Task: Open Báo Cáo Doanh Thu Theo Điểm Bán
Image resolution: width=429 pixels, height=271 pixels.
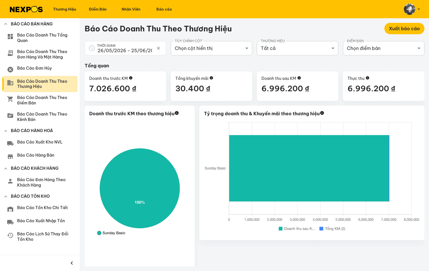Action: pyautogui.click(x=40, y=100)
